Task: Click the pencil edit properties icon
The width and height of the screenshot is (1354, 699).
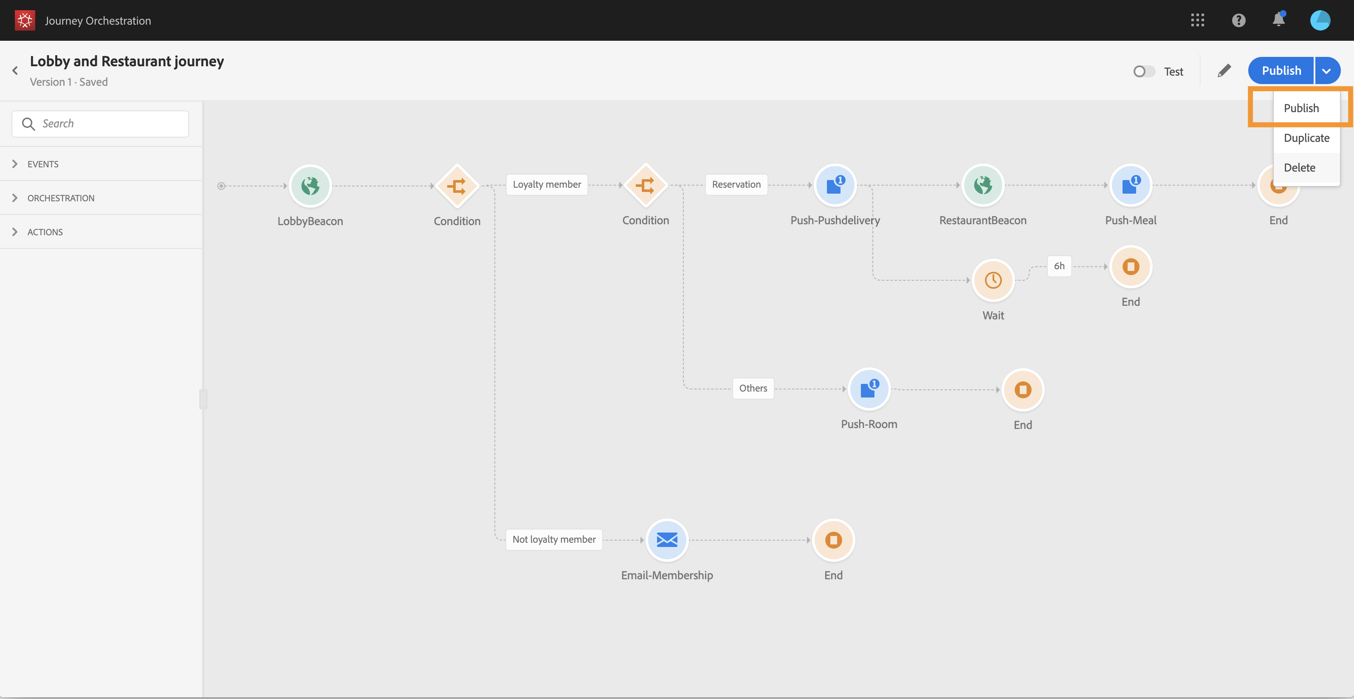Action: 1224,71
